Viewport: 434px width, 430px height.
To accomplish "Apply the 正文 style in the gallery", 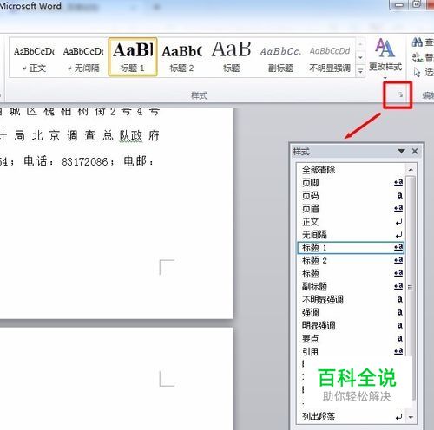I will click(x=34, y=57).
